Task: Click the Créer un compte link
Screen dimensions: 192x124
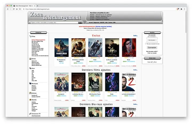Action: 152,53
